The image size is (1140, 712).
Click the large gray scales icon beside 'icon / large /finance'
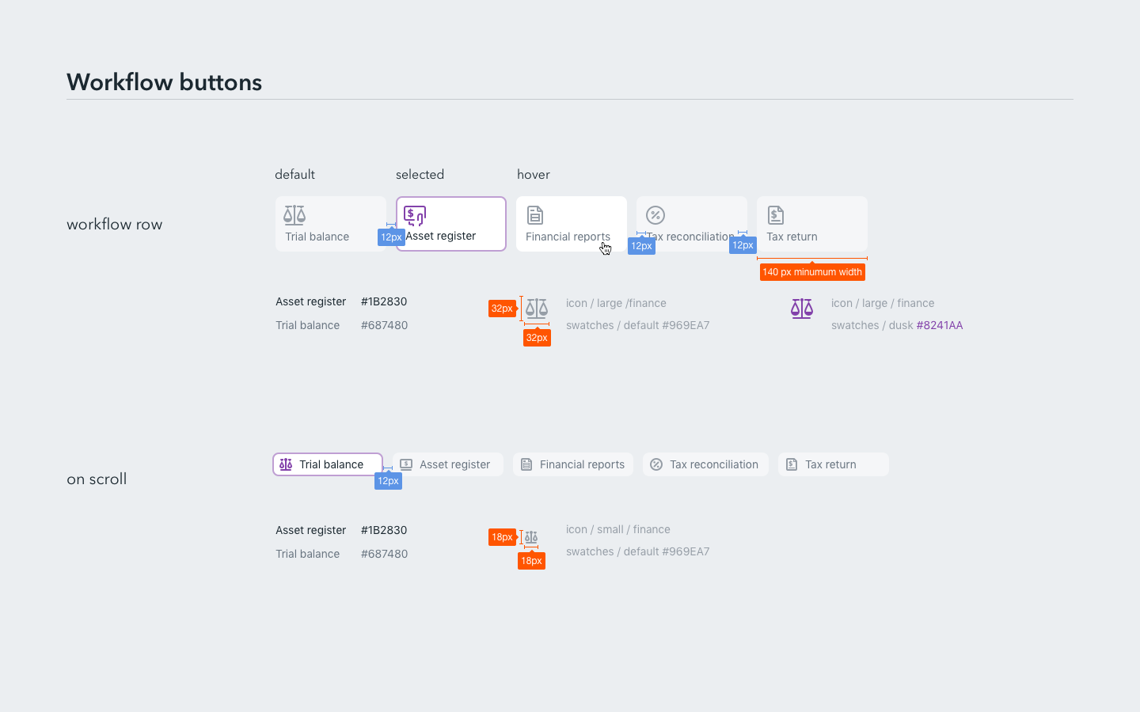click(537, 309)
